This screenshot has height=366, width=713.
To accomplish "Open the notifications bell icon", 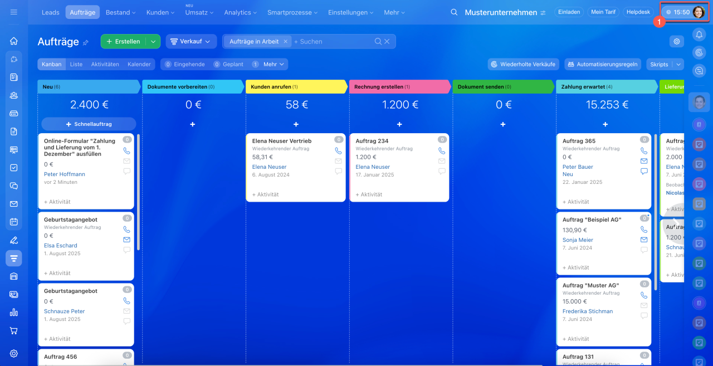I will (699, 35).
